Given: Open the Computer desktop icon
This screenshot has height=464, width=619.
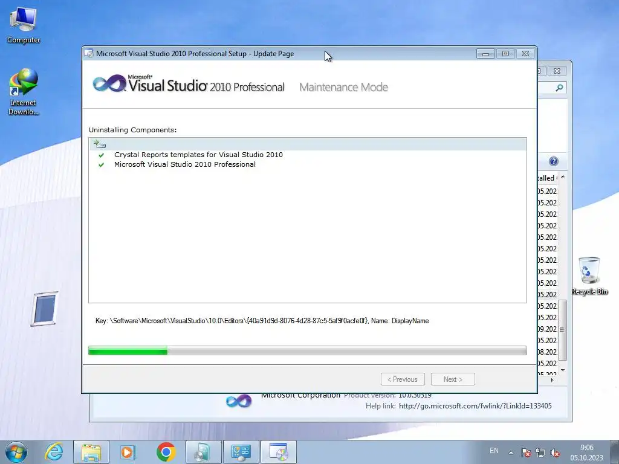Looking at the screenshot, I should point(24,25).
